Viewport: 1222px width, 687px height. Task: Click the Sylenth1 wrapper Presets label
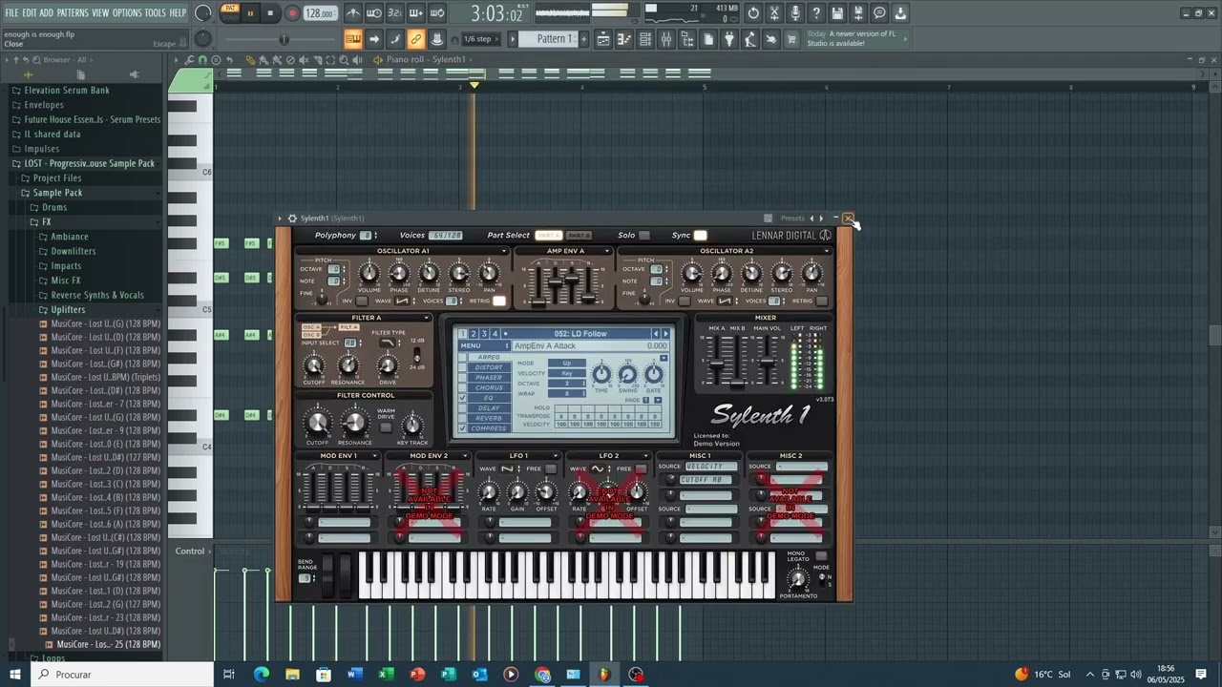[792, 219]
